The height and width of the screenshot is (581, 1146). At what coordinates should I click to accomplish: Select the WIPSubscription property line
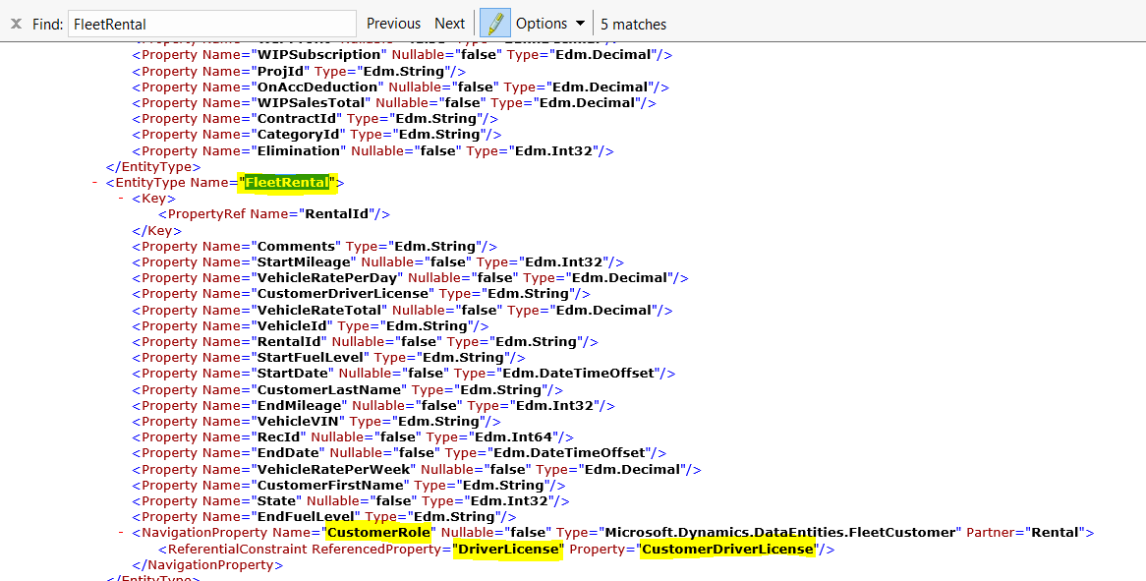click(402, 55)
